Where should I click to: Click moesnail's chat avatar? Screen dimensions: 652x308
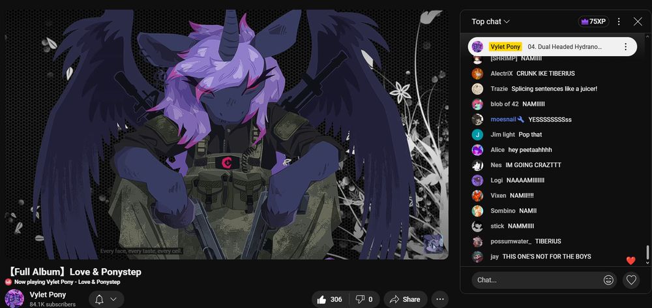tap(477, 119)
